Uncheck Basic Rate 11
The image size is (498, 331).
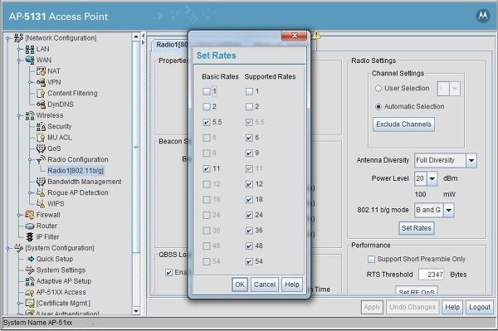207,169
